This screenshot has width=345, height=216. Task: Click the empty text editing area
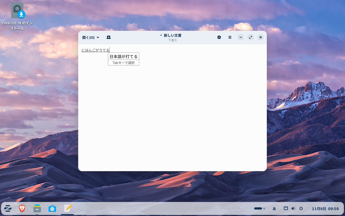pyautogui.click(x=172, y=113)
